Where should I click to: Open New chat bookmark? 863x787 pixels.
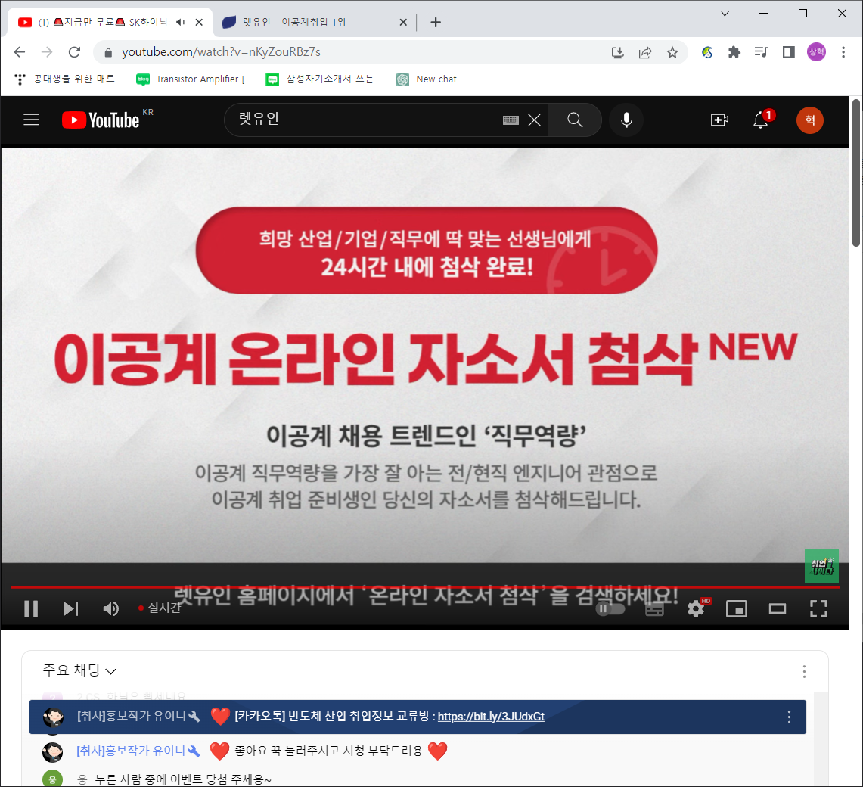tap(427, 79)
